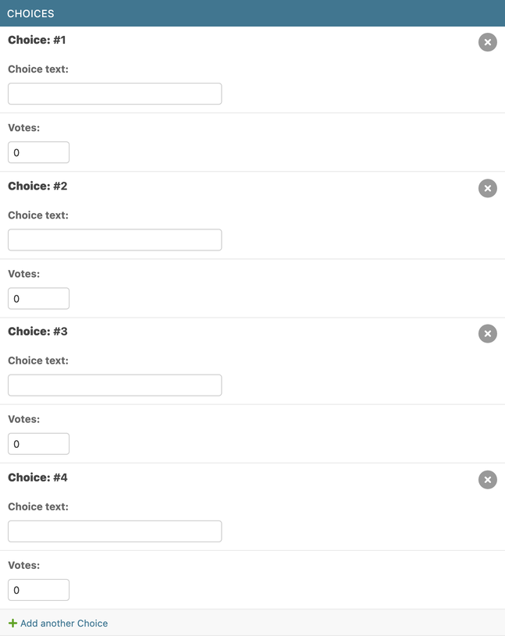Click the remove icon for Choice #3
This screenshot has height=636, width=505.
pyautogui.click(x=487, y=334)
